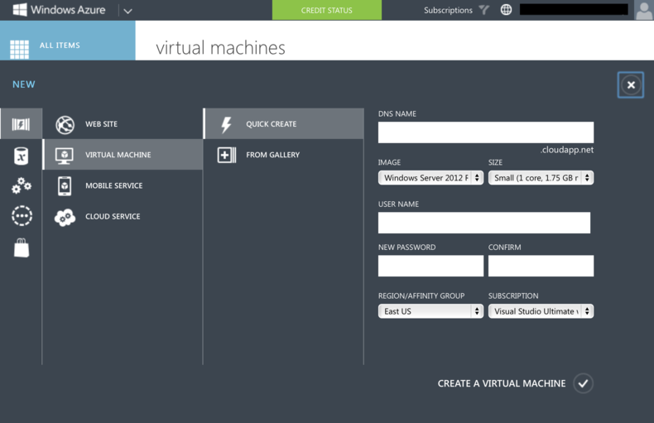Image resolution: width=654 pixels, height=423 pixels.
Task: Select All Items in the sidebar
Action: click(68, 41)
